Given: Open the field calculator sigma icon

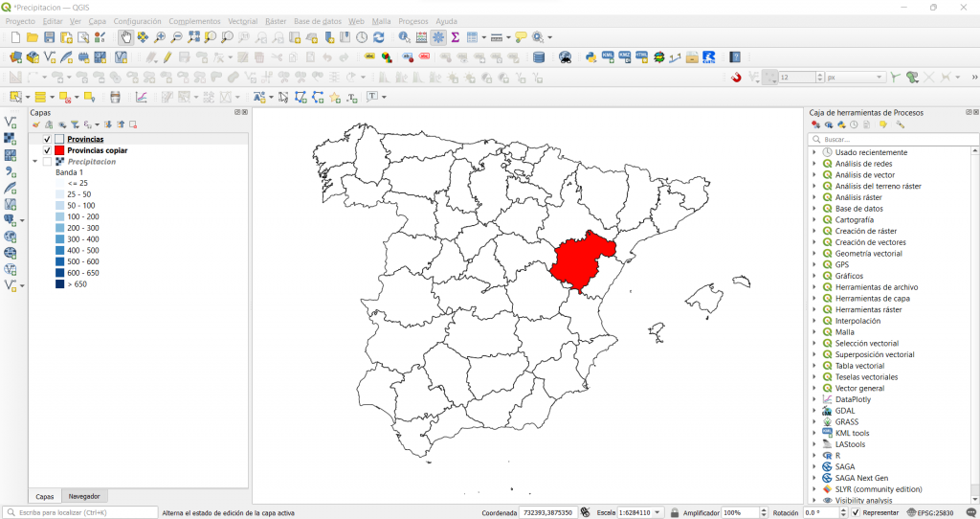Looking at the screenshot, I should 456,37.
